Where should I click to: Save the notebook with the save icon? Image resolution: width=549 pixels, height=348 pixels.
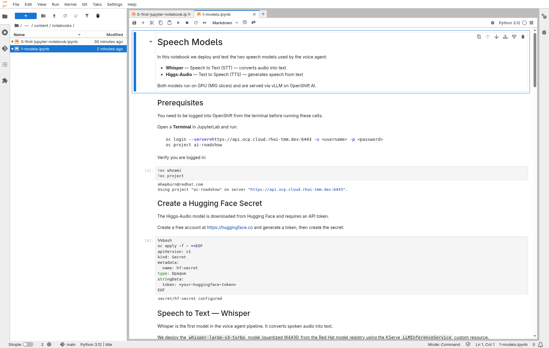click(134, 23)
